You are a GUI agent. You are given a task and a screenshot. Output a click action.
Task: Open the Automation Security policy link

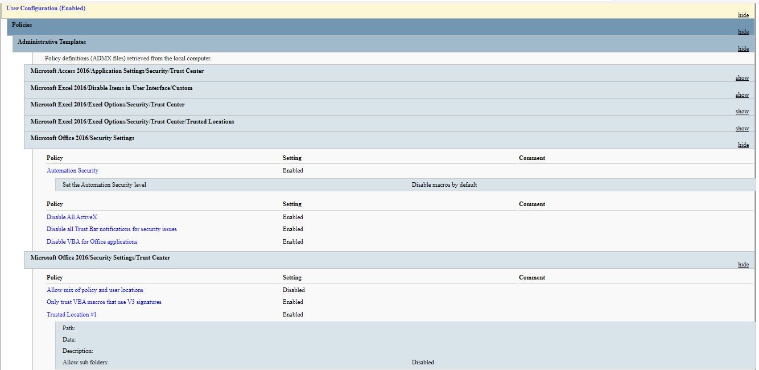coord(72,171)
